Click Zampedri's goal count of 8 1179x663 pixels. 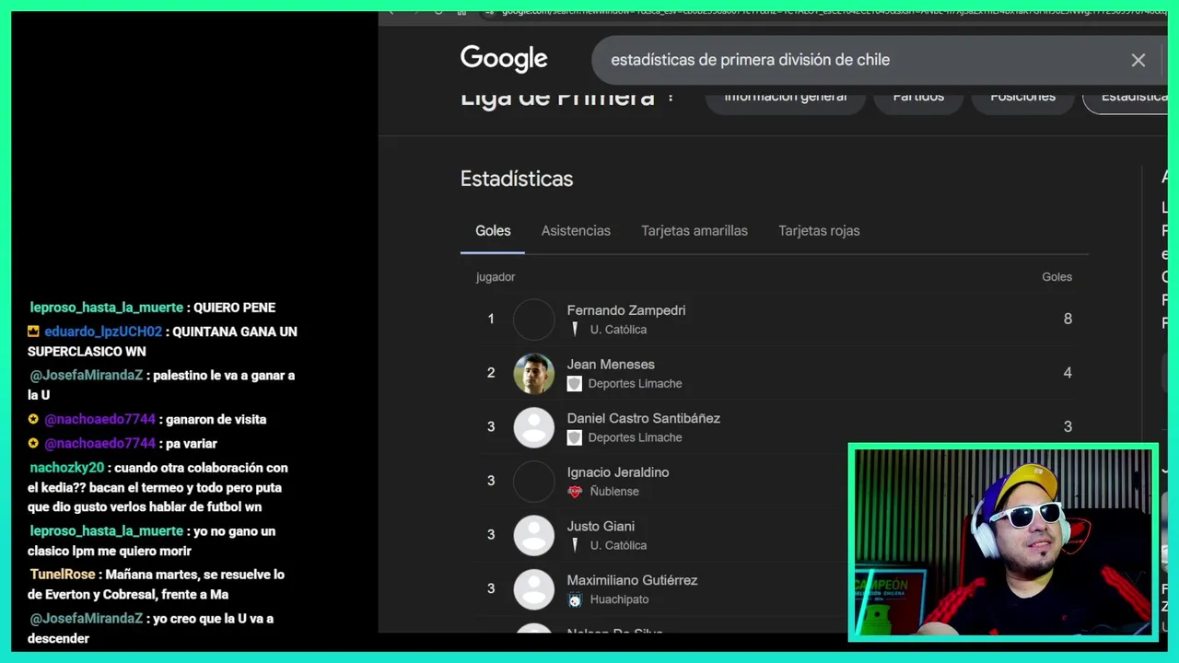(x=1068, y=319)
